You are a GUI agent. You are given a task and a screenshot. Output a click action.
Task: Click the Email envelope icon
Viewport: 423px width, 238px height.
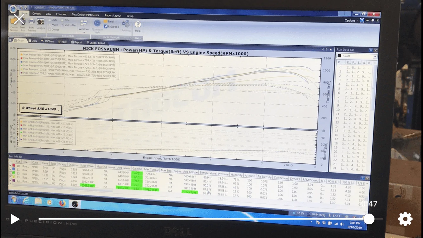coord(106,22)
